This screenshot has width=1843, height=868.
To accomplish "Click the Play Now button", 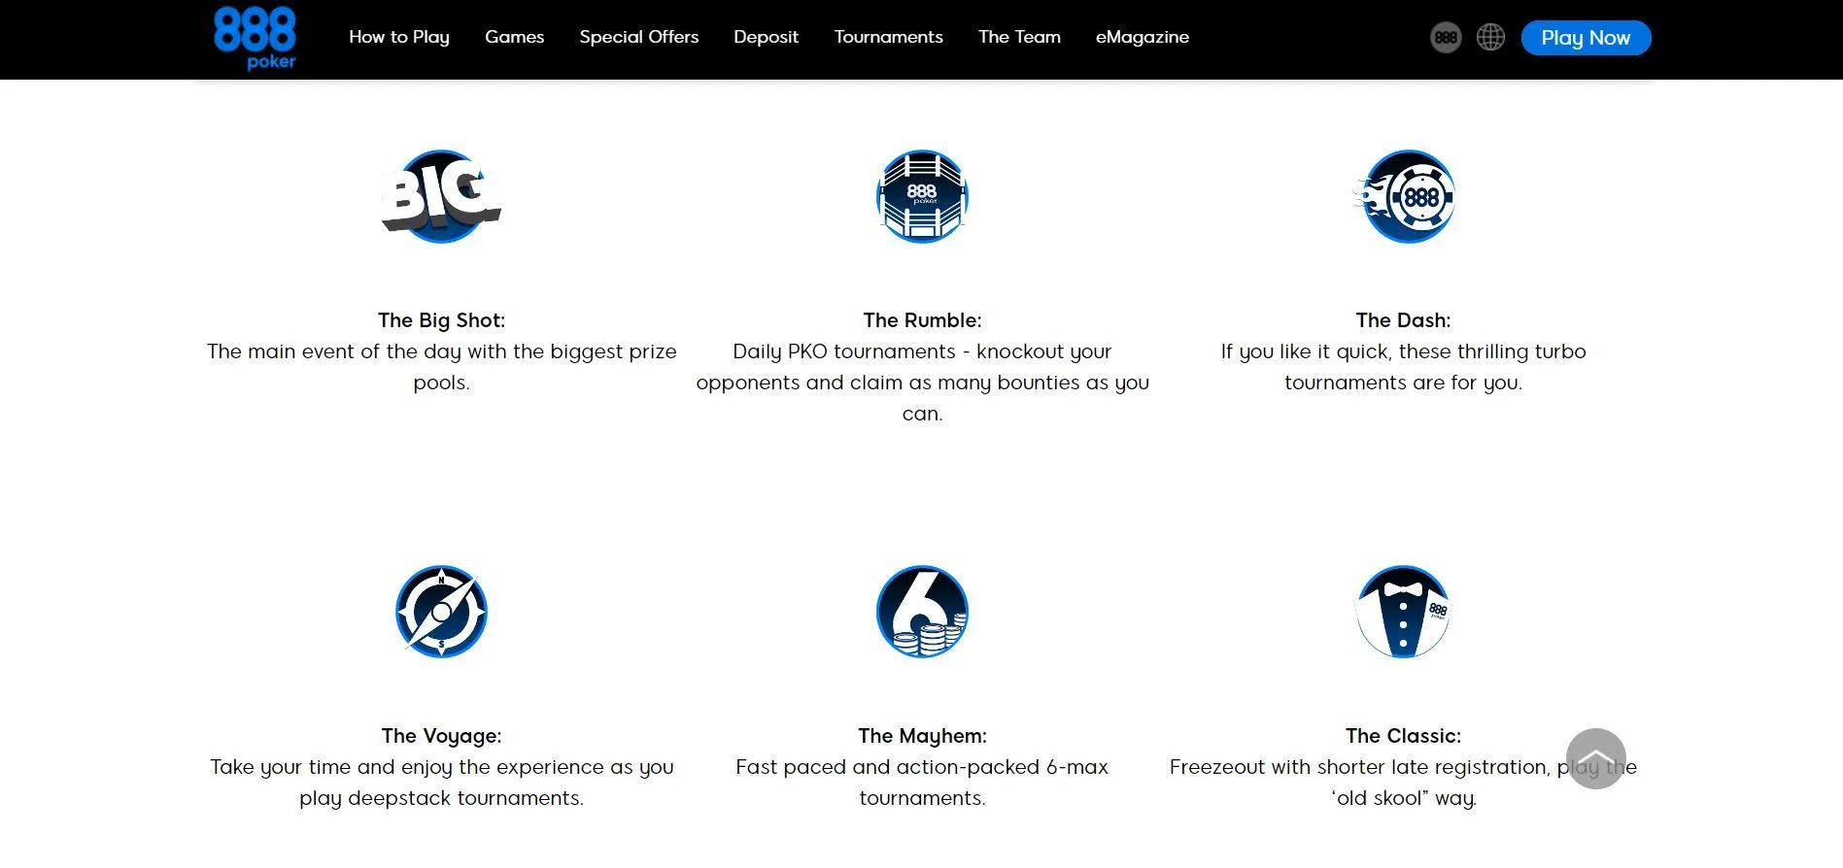I will pyautogui.click(x=1586, y=38).
